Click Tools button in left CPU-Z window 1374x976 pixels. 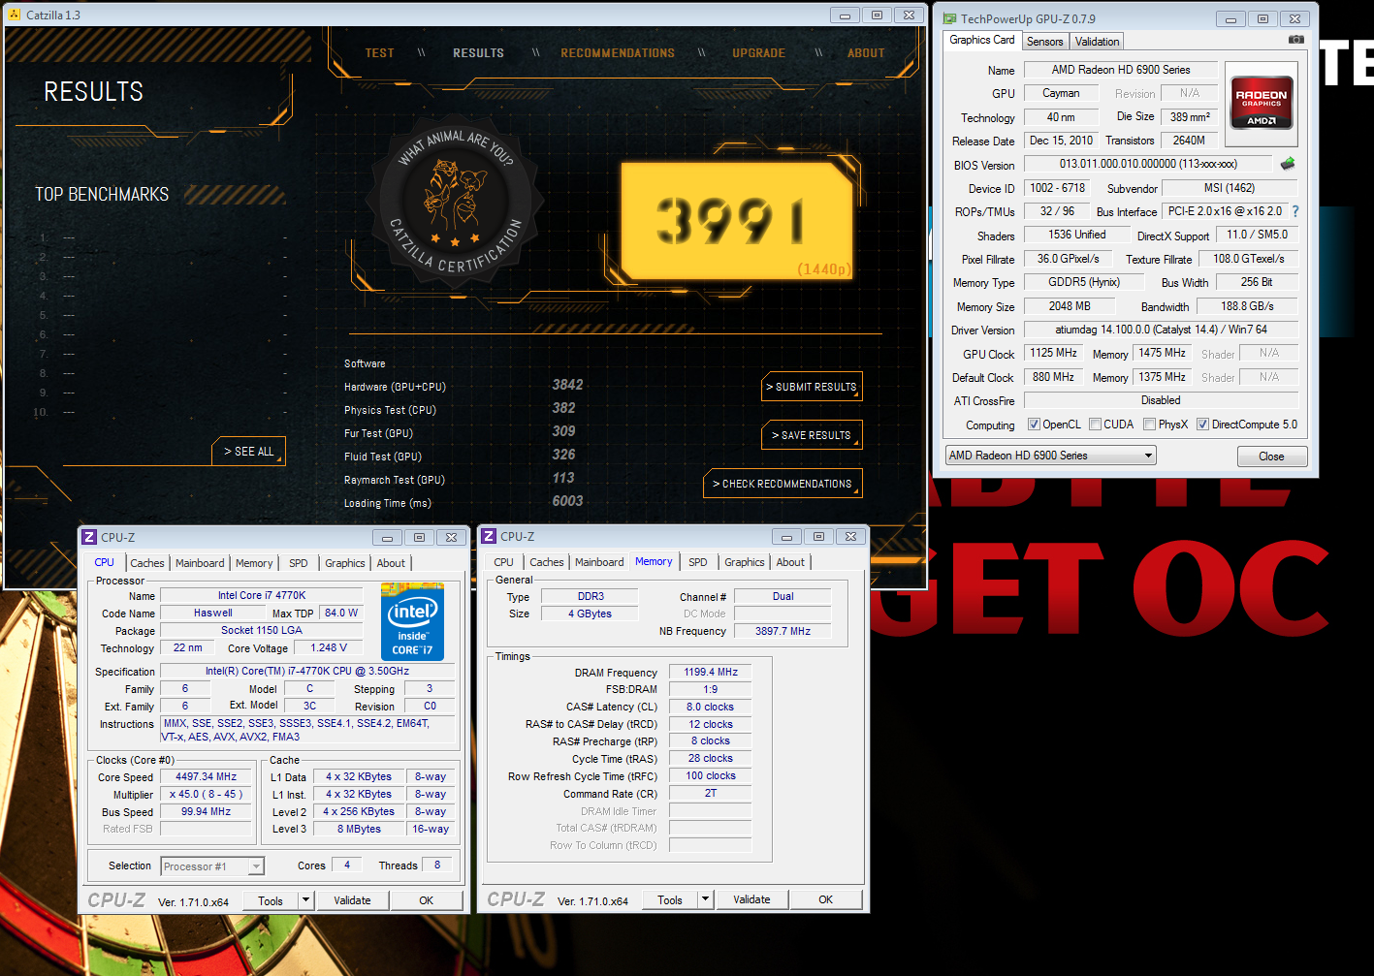click(271, 900)
